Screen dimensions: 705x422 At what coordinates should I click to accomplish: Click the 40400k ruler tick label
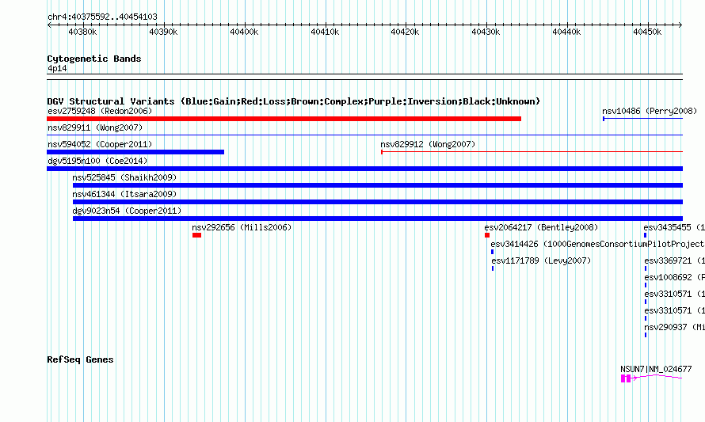pos(244,32)
